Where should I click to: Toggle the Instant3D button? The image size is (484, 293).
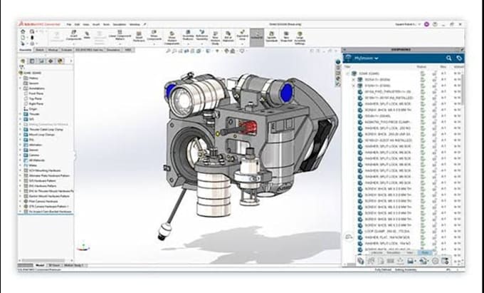click(x=257, y=37)
